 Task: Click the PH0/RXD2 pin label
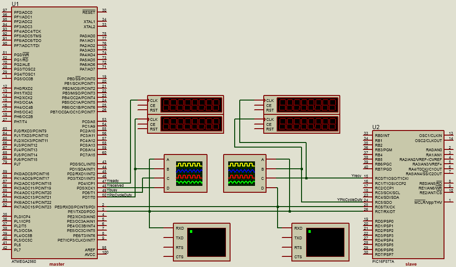pos(23,89)
